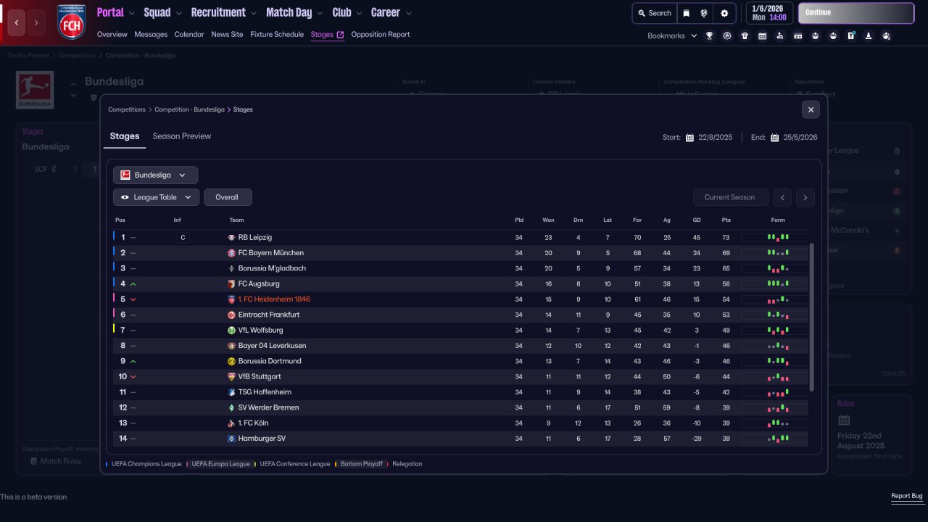This screenshot has height=522, width=928.
Task: Click the pop-out icon beside Stages
Action: point(340,35)
